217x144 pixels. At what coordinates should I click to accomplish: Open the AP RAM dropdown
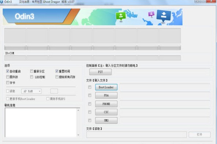(31, 91)
